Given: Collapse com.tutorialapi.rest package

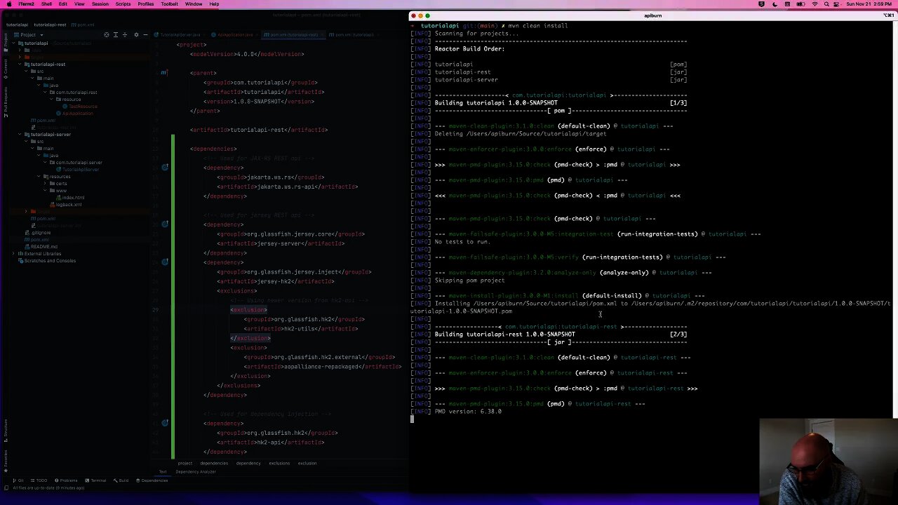Looking at the screenshot, I should (46, 93).
